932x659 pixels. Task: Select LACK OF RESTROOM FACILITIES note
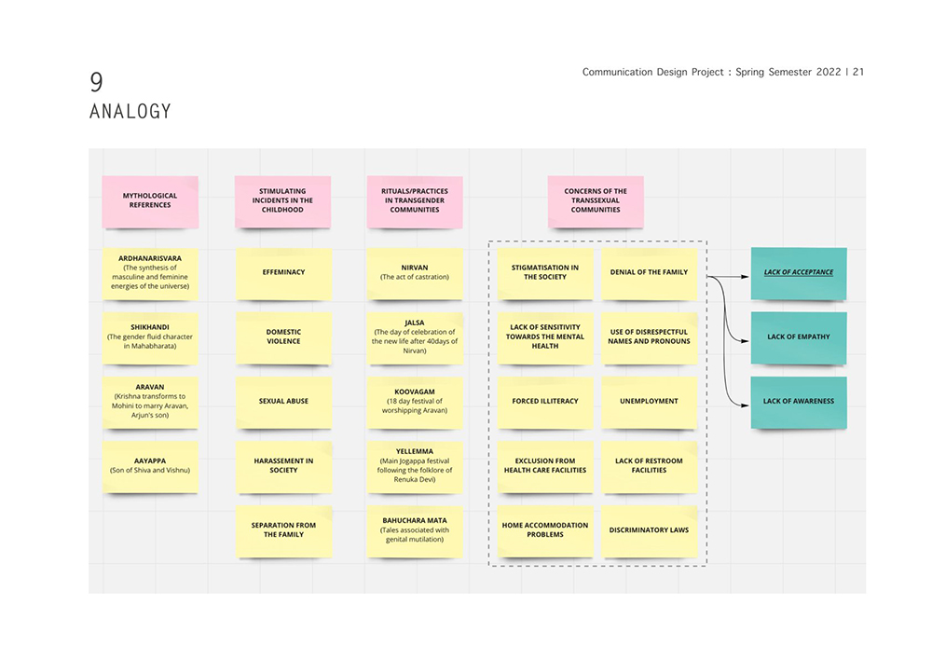tap(649, 466)
